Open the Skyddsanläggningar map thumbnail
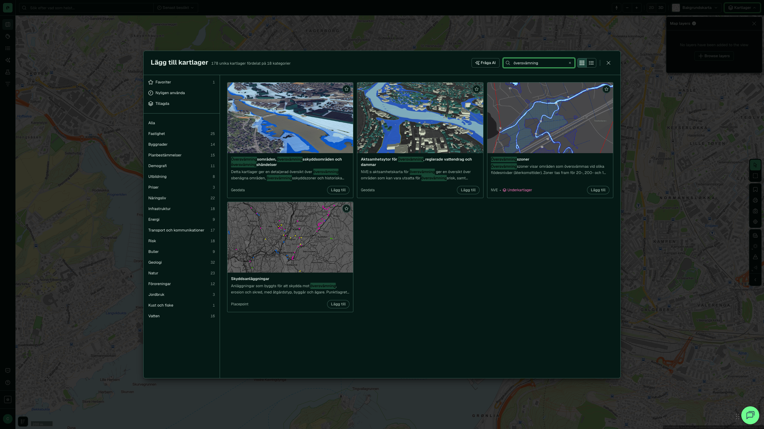The height and width of the screenshot is (429, 764). tap(290, 237)
